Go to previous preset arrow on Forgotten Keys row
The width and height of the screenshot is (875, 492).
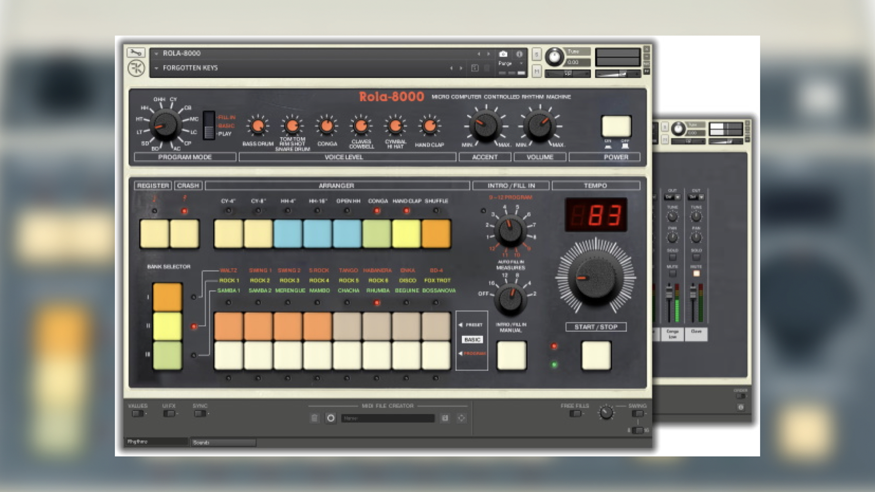click(x=451, y=68)
